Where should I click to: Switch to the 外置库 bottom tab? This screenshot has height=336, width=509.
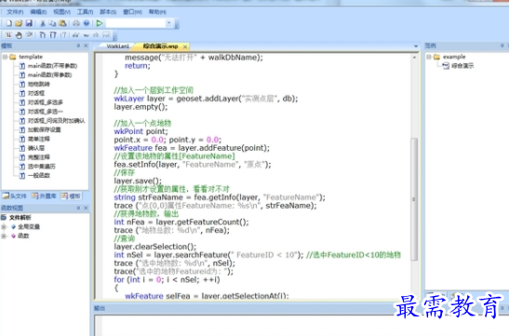pos(44,196)
